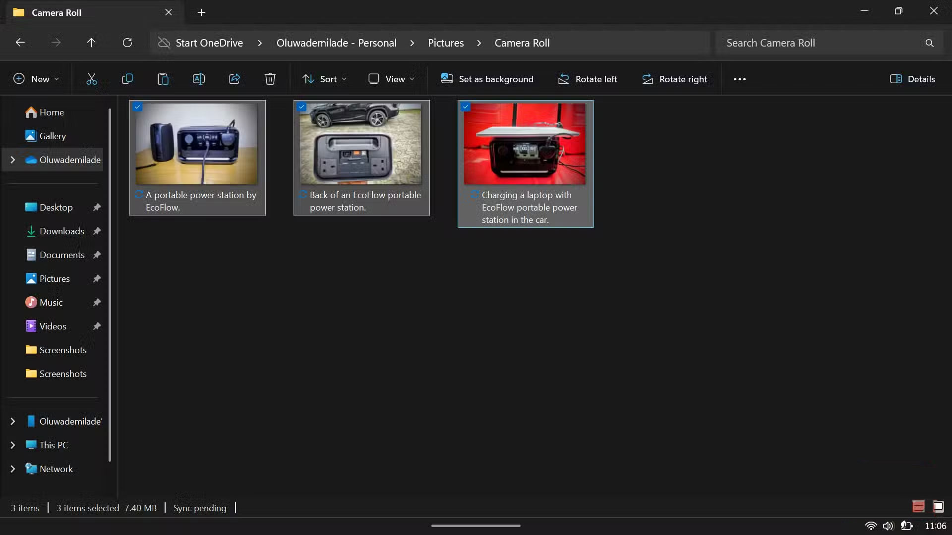Click the Copy icon in toolbar
Viewport: 952px width, 535px height.
[x=127, y=79]
